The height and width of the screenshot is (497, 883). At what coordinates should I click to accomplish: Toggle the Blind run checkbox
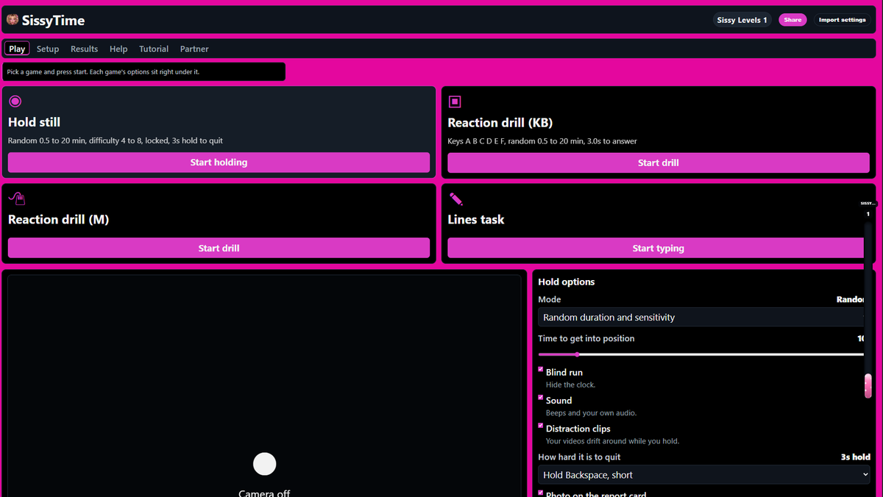click(x=541, y=370)
